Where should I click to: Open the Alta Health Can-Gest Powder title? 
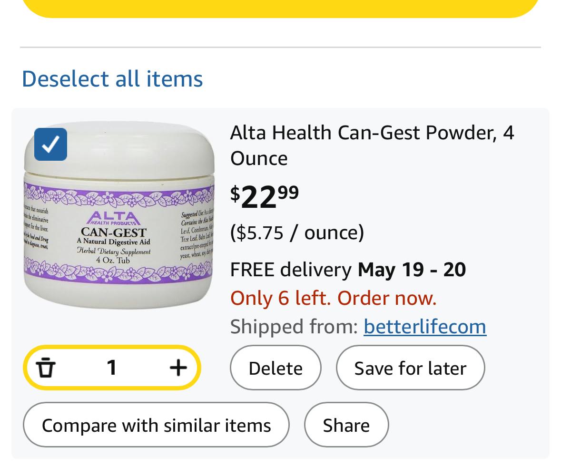pos(372,145)
